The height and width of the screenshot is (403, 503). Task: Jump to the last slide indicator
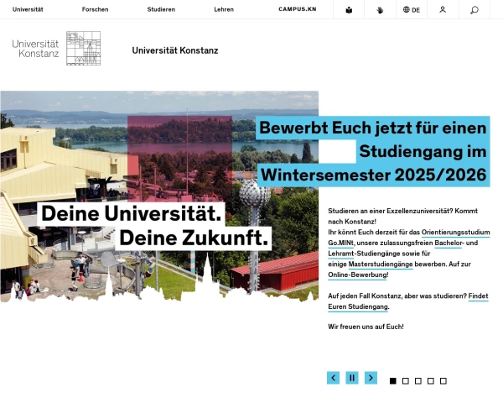click(443, 380)
